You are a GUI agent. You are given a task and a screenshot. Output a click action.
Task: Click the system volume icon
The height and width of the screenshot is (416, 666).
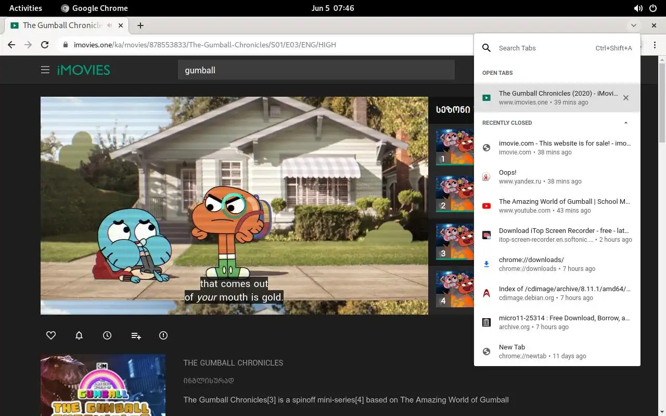638,8
